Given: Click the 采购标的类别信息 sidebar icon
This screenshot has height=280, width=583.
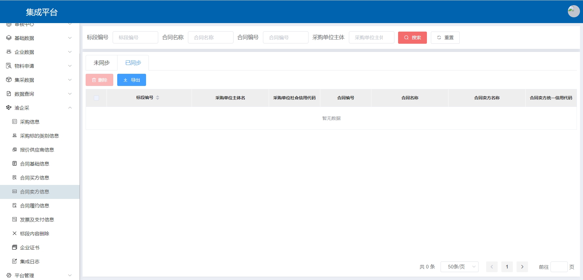Looking at the screenshot, I should click(15, 136).
